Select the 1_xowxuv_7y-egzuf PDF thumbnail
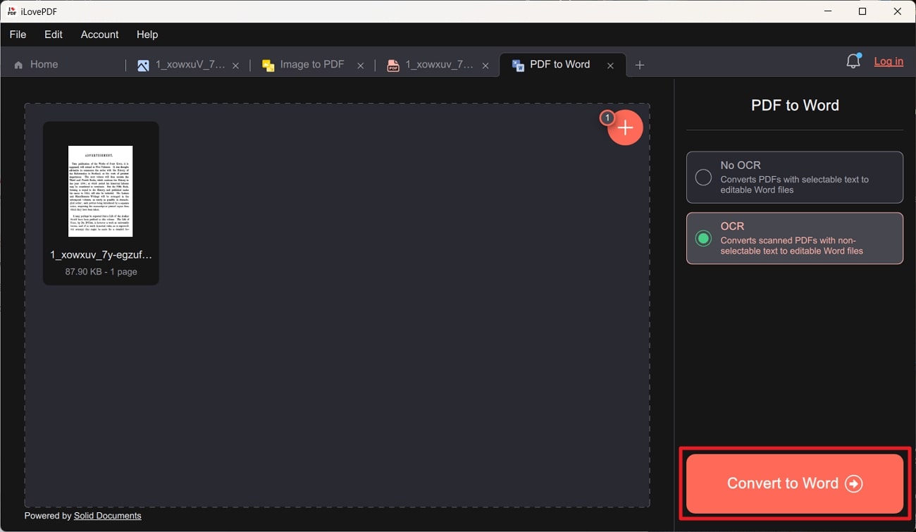The width and height of the screenshot is (916, 532). tap(100, 191)
